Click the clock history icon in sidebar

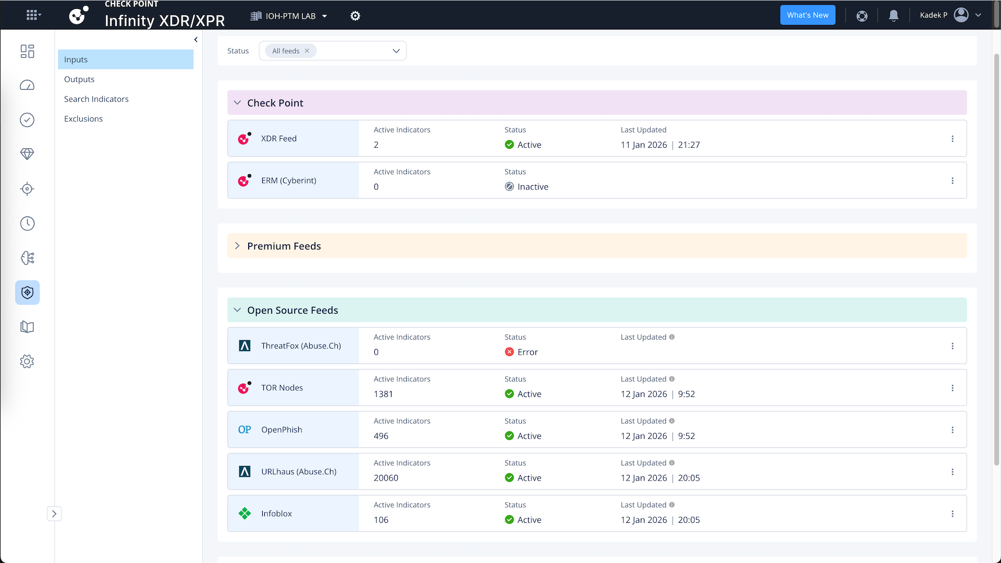tap(27, 224)
